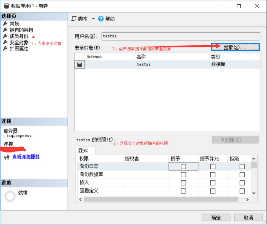
Task: Click the wrench icon beside 安全对象
Action: [x=5, y=42]
